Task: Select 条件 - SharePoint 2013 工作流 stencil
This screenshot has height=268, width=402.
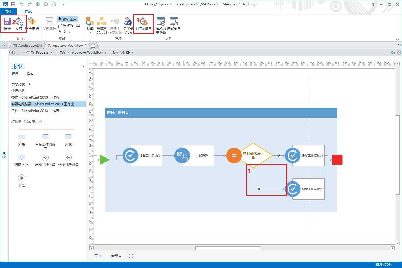Action: click(35, 111)
